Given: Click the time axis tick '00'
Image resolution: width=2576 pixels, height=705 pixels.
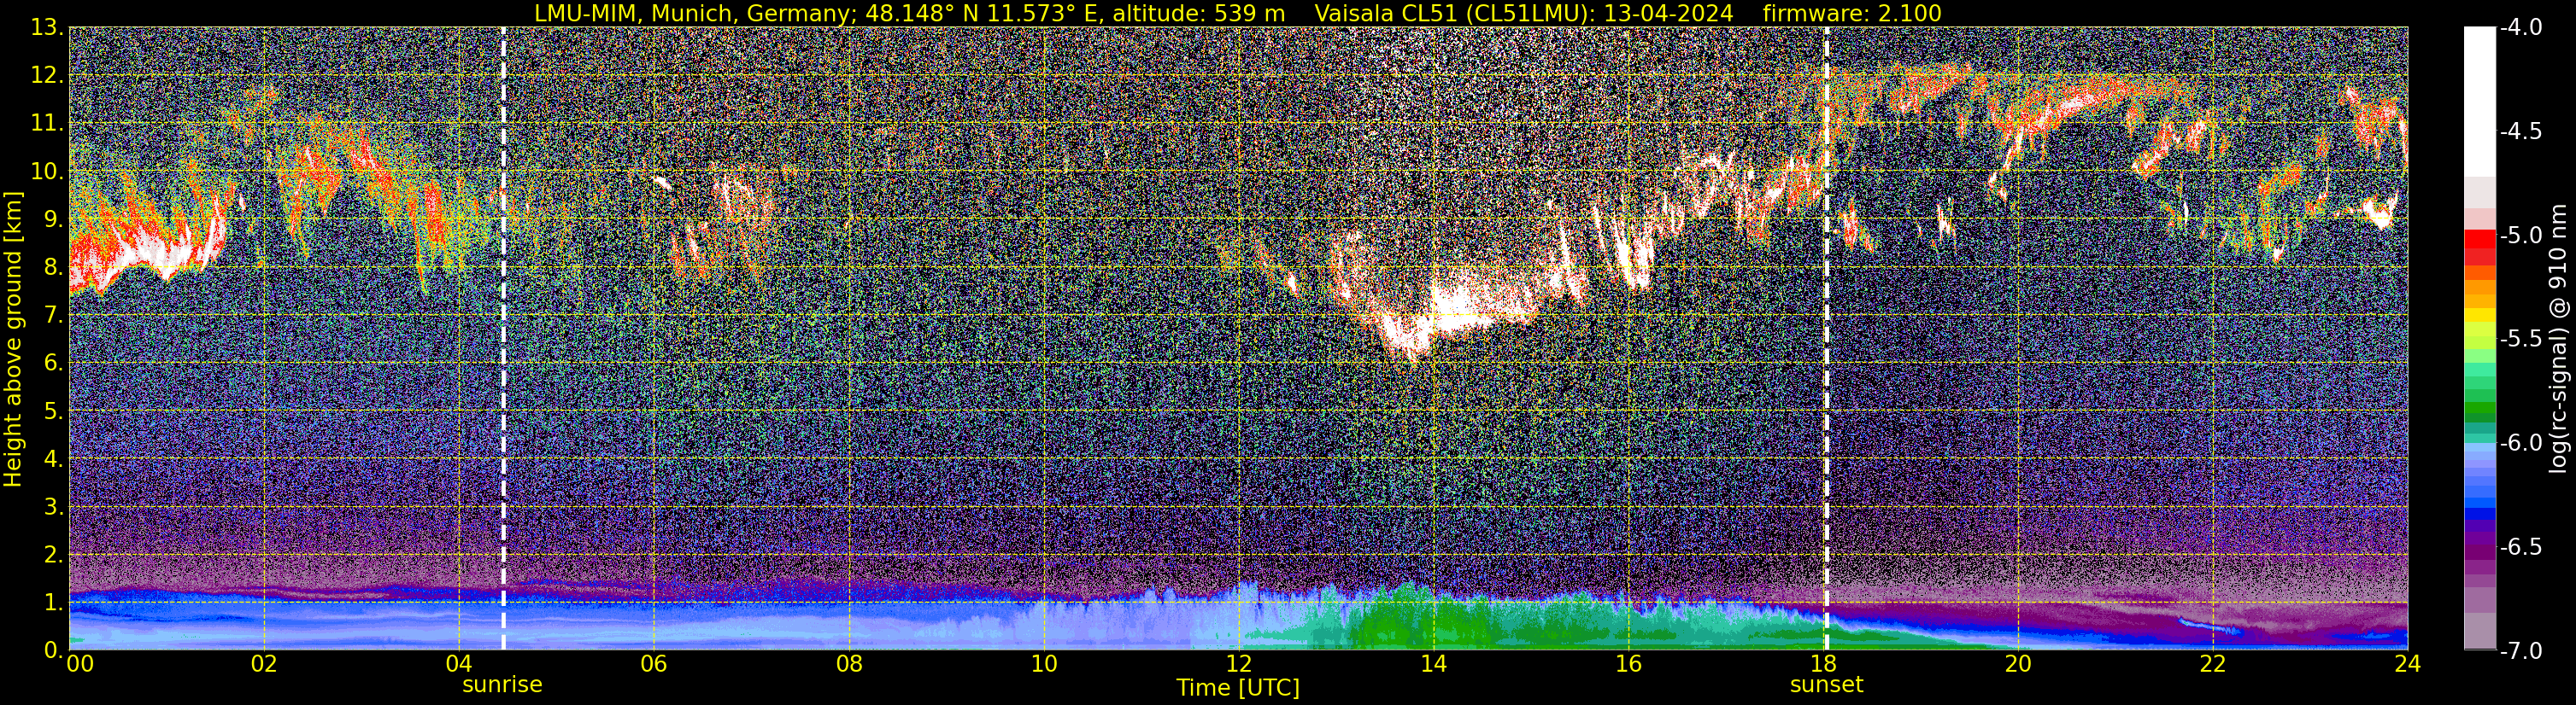Looking at the screenshot, I should pos(80,664).
